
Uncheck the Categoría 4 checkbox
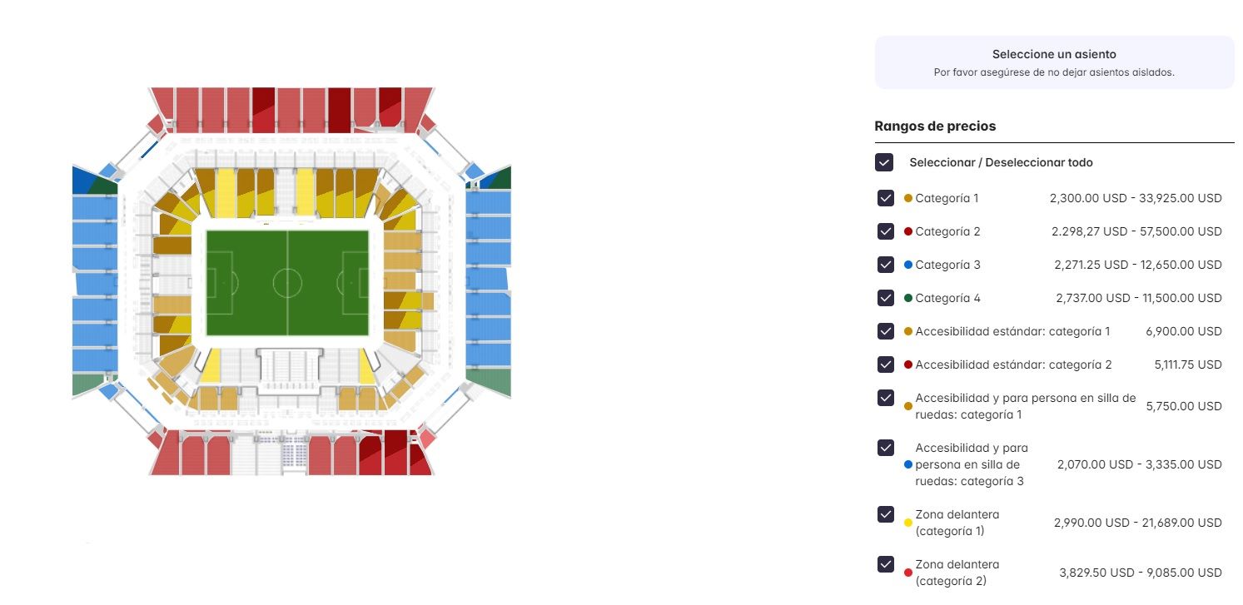coord(886,298)
